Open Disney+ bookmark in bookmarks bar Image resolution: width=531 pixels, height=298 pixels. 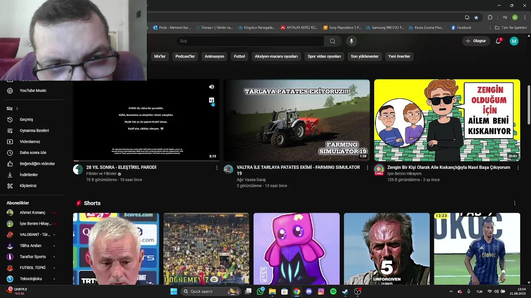[214, 28]
